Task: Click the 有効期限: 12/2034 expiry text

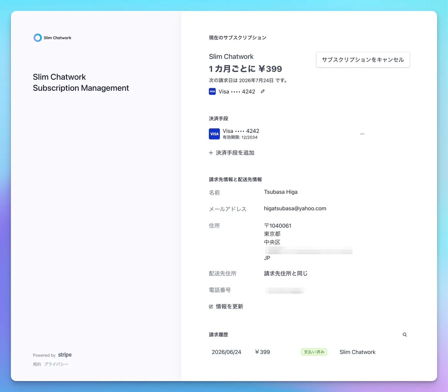Action: pos(240,137)
